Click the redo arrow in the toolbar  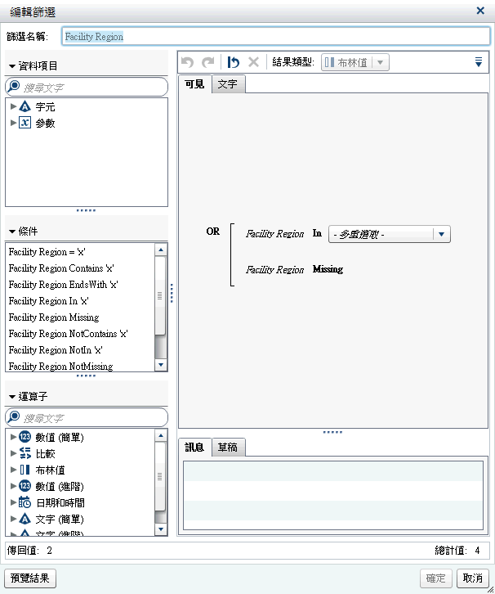click(x=208, y=62)
